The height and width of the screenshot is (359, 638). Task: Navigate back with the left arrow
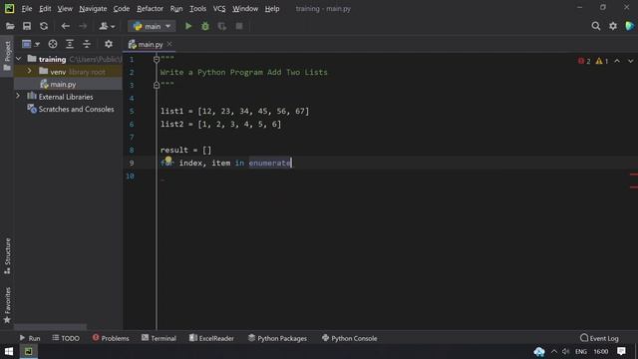click(x=65, y=26)
